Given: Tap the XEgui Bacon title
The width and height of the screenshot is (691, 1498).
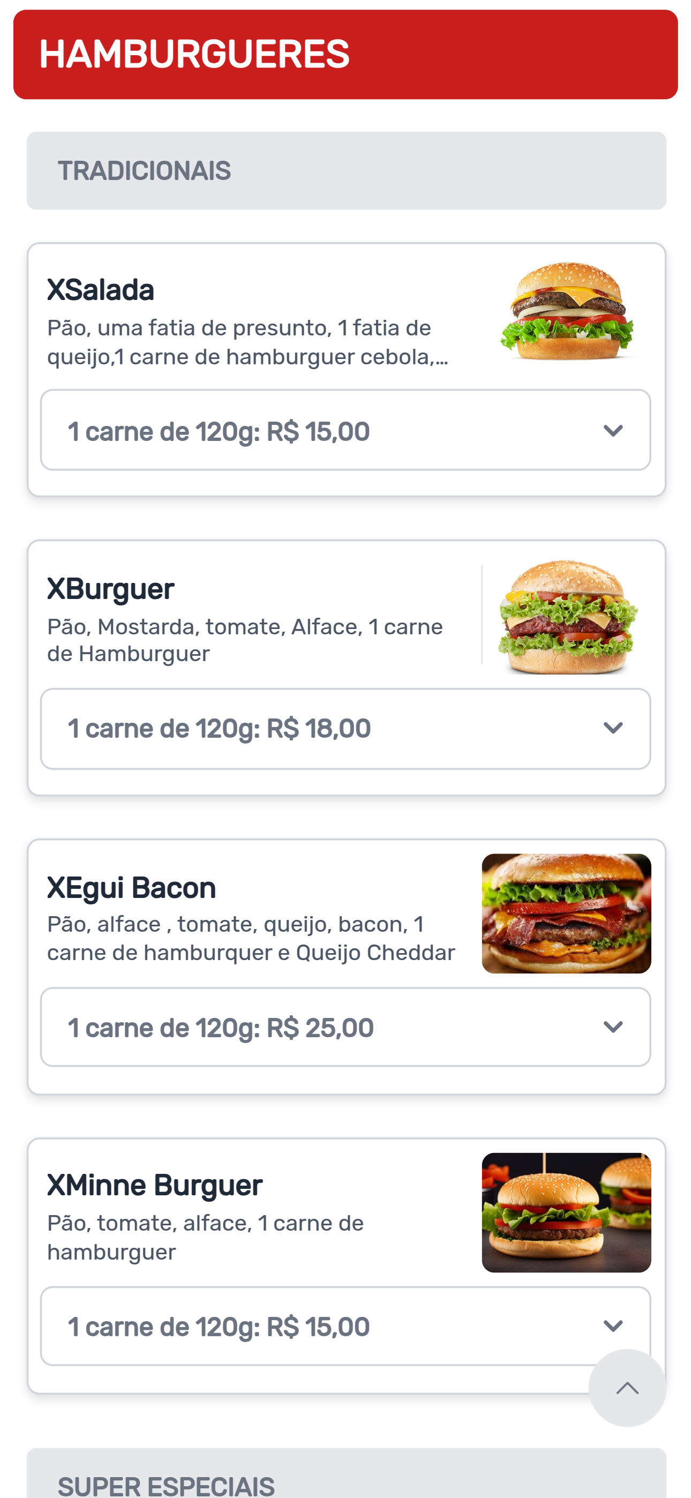Looking at the screenshot, I should (131, 887).
